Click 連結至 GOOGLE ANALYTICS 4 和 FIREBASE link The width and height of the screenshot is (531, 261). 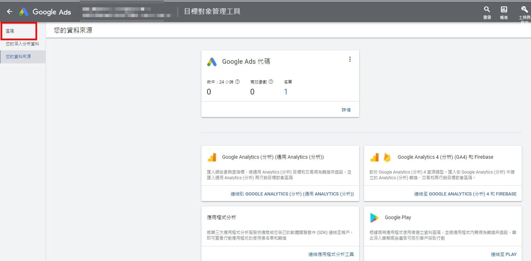pyautogui.click(x=465, y=194)
